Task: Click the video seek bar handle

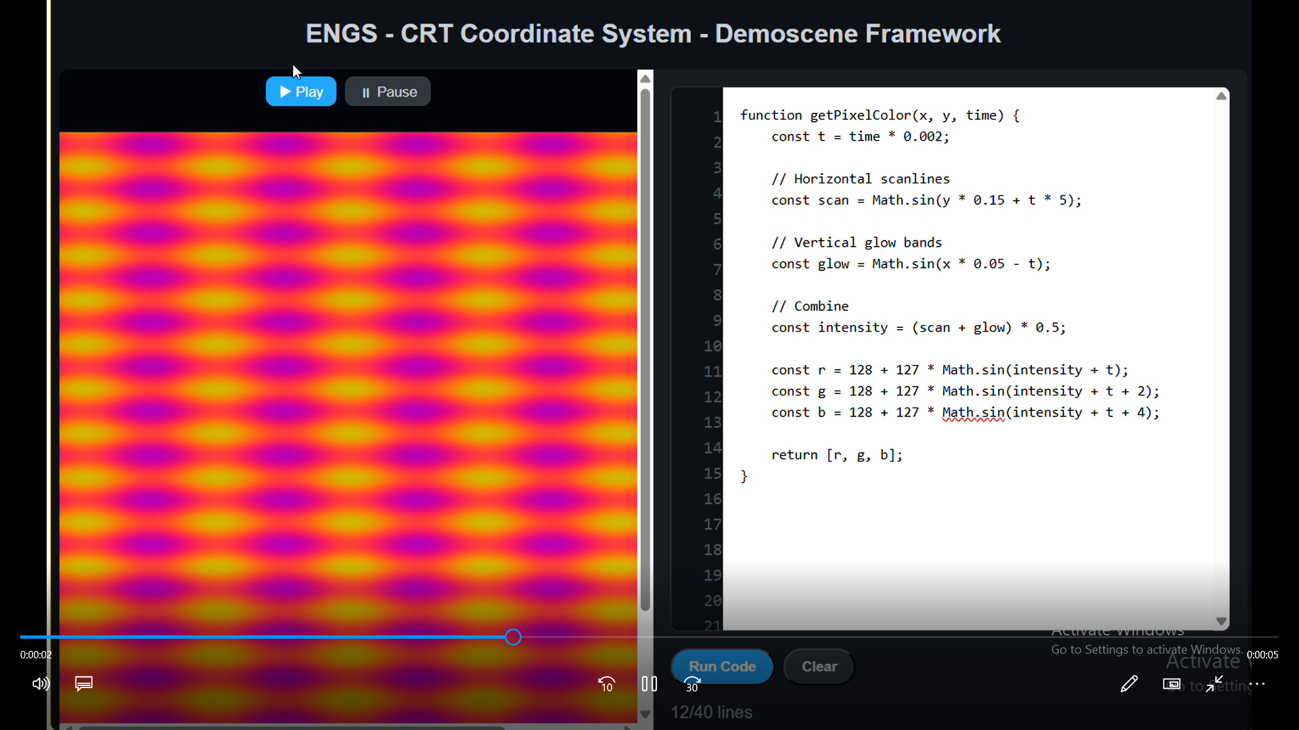Action: (514, 637)
